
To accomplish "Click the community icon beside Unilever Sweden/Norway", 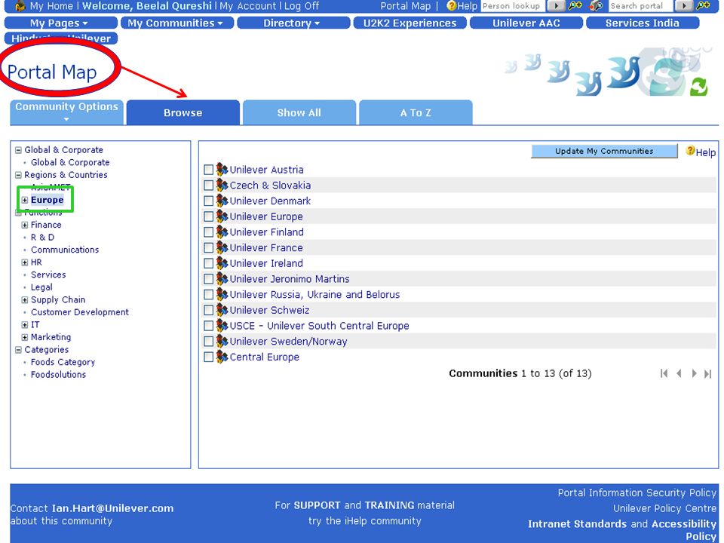I will pos(222,341).
